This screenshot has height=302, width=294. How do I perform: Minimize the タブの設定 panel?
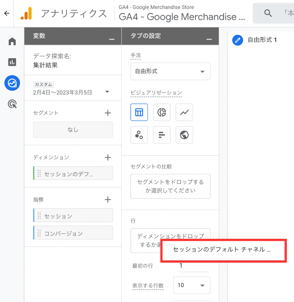point(209,39)
